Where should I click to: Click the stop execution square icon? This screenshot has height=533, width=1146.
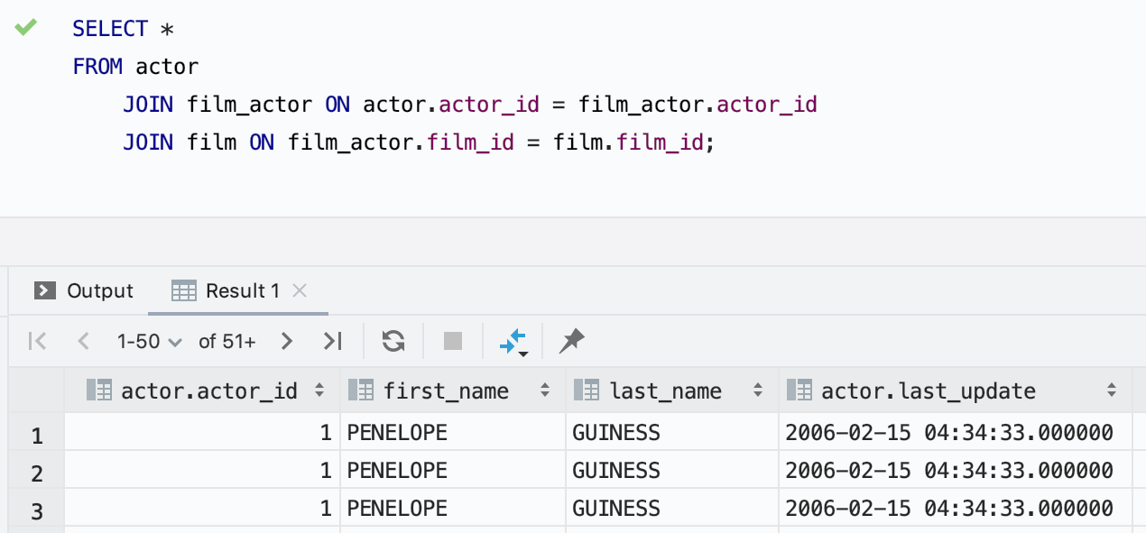[453, 341]
